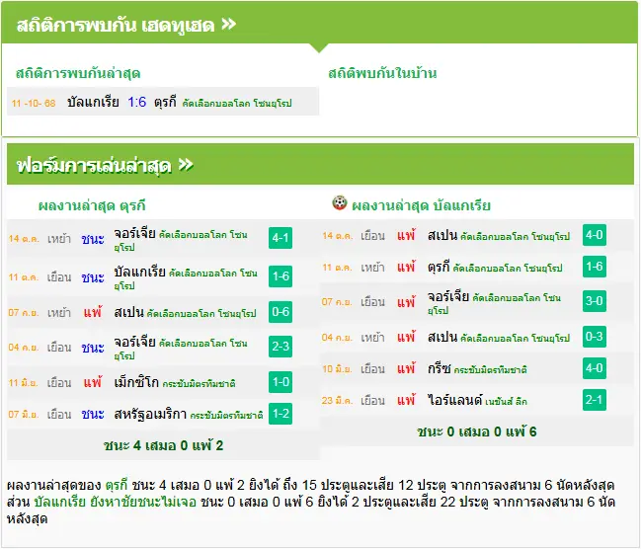The height and width of the screenshot is (549, 641).
Task: Click green บัลแกเรีย ยังหาชัยชนะไม่เจอ text
Action: (115, 502)
